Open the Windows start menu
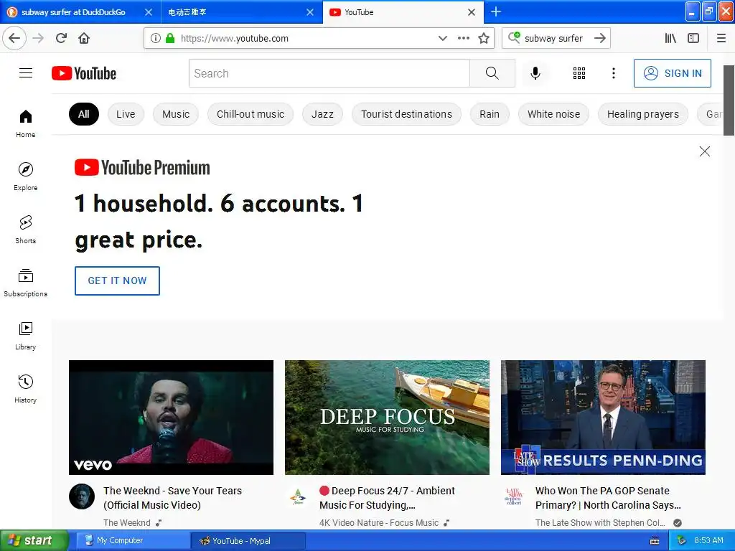Viewport: 735px width, 551px height. click(x=34, y=540)
